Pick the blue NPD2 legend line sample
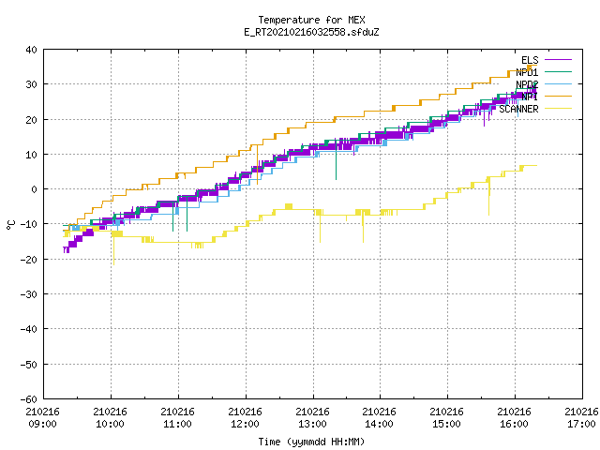600x450 pixels. point(558,83)
